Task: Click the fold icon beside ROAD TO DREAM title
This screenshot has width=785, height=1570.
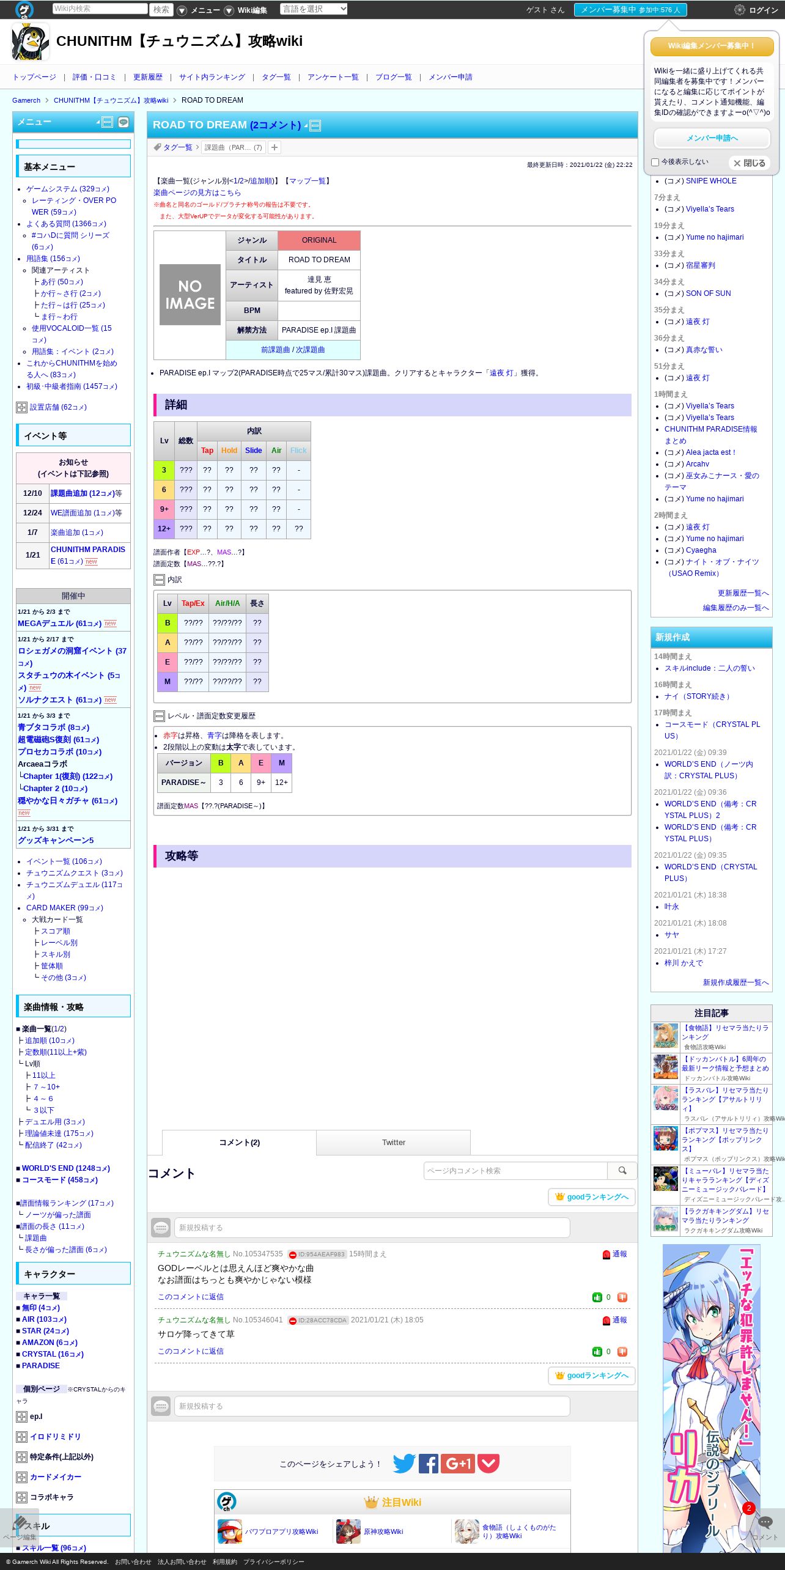Action: 315,126
